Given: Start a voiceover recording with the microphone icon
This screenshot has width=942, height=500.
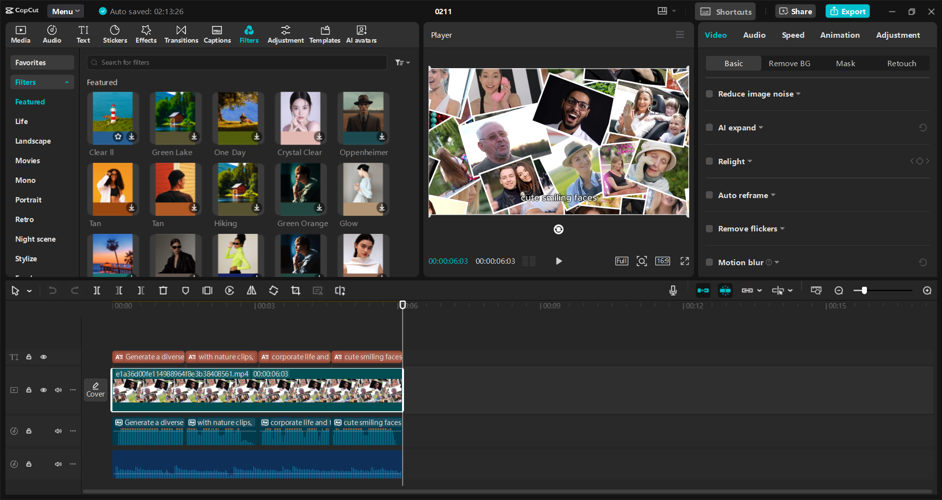Looking at the screenshot, I should pos(673,290).
